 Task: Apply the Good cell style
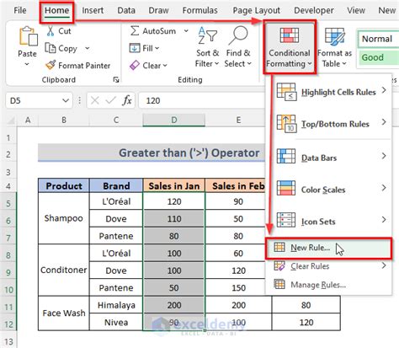point(378,57)
